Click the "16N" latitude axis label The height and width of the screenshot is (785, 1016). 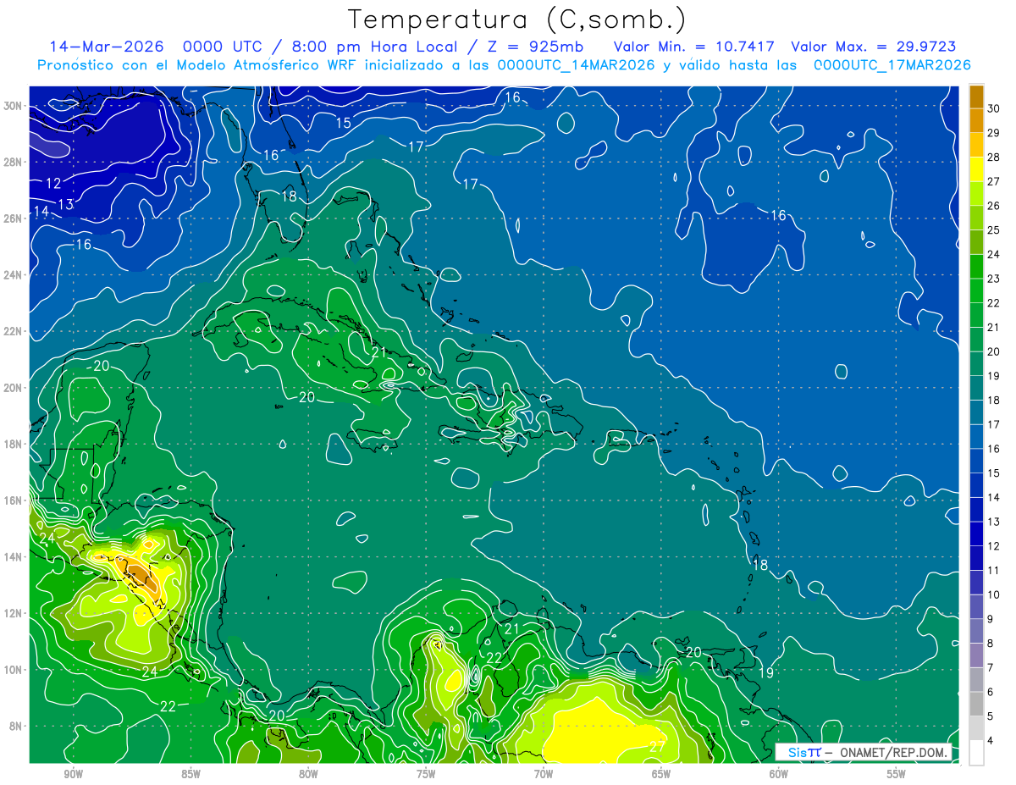tap(13, 500)
